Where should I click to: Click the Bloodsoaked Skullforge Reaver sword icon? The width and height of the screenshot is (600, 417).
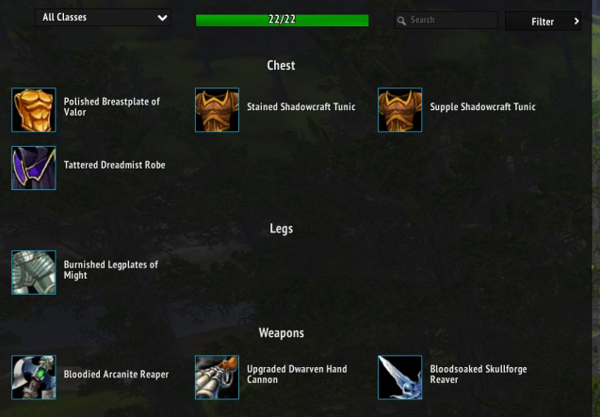400,377
